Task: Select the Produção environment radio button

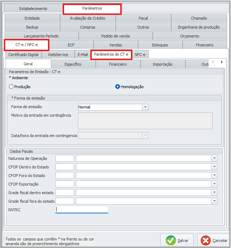Action: click(x=11, y=87)
